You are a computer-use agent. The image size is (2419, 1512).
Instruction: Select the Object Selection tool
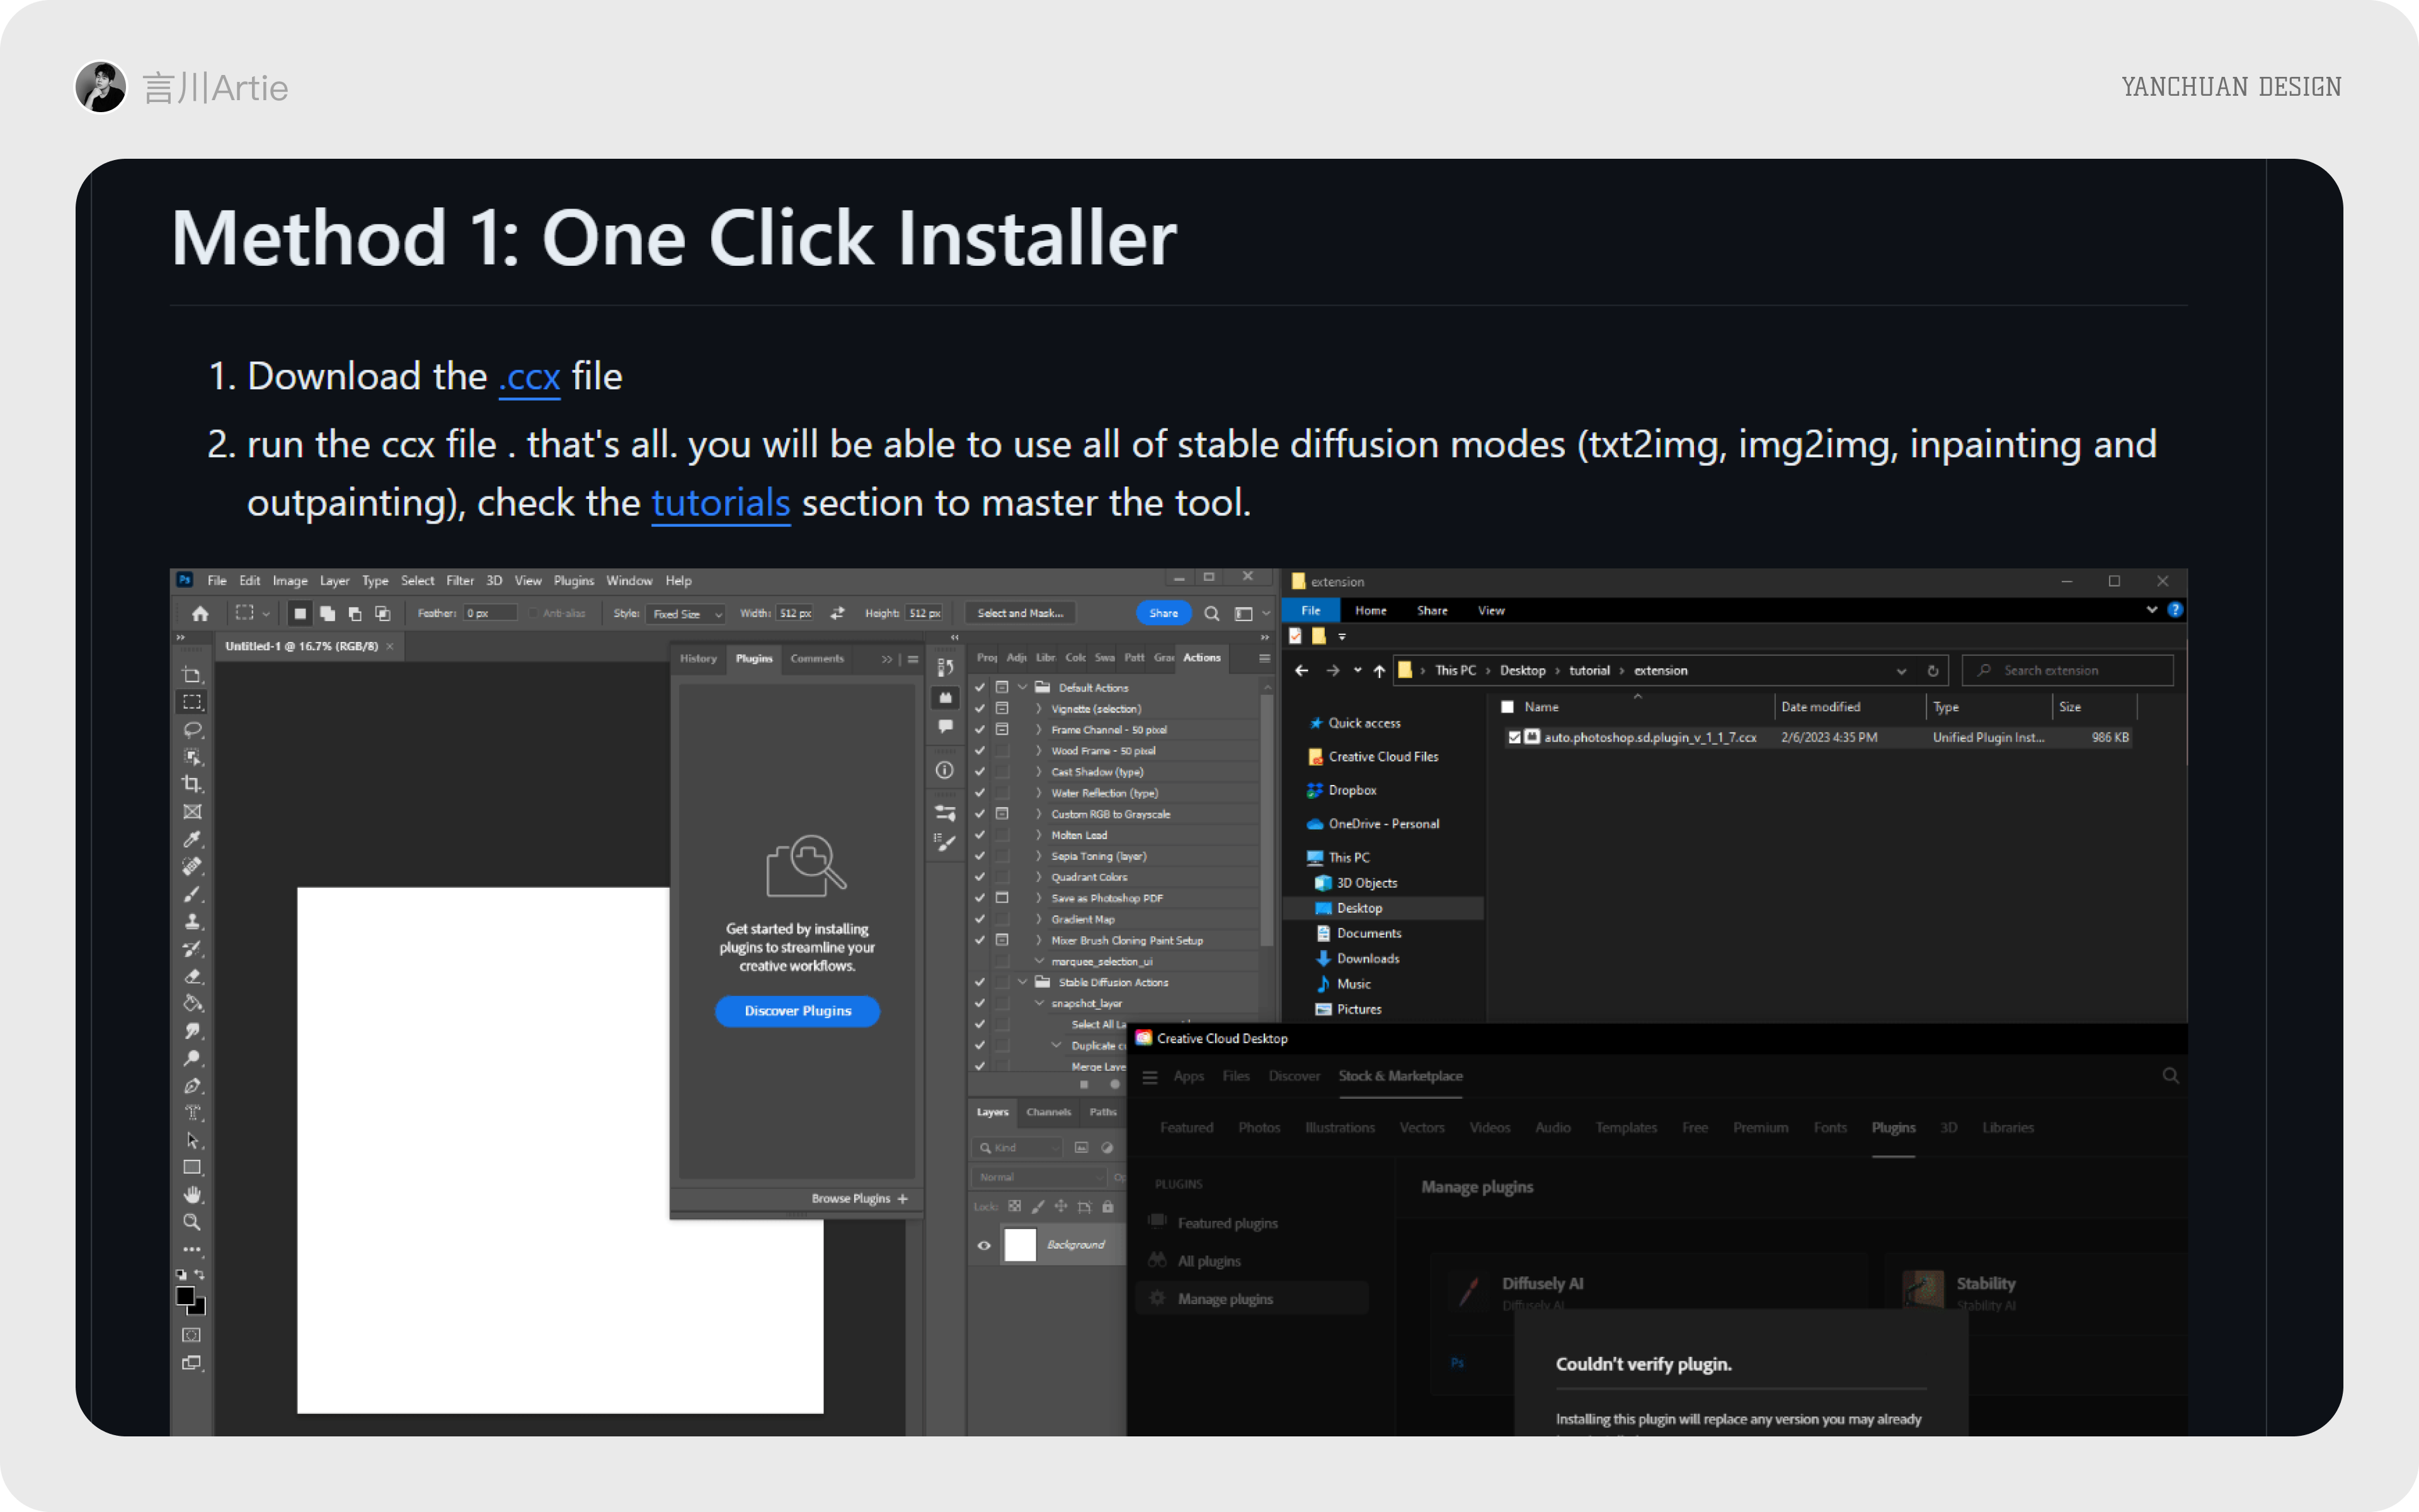click(x=192, y=757)
